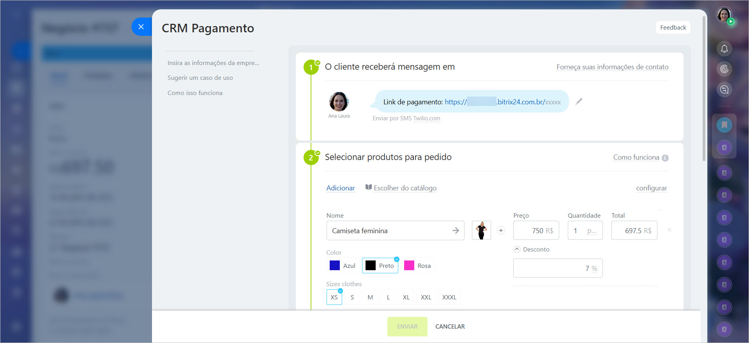This screenshot has width=749, height=343.
Task: Change SMS provider Twilio.com
Action: coord(427,118)
